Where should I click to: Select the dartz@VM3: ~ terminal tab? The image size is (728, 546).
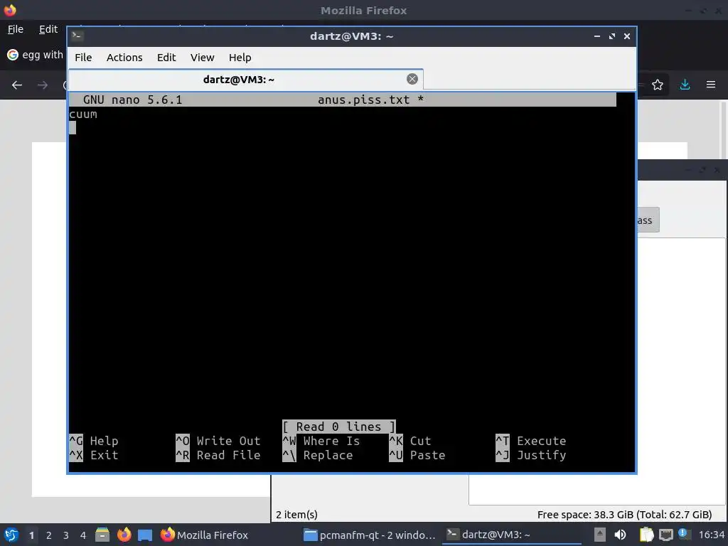245,80
